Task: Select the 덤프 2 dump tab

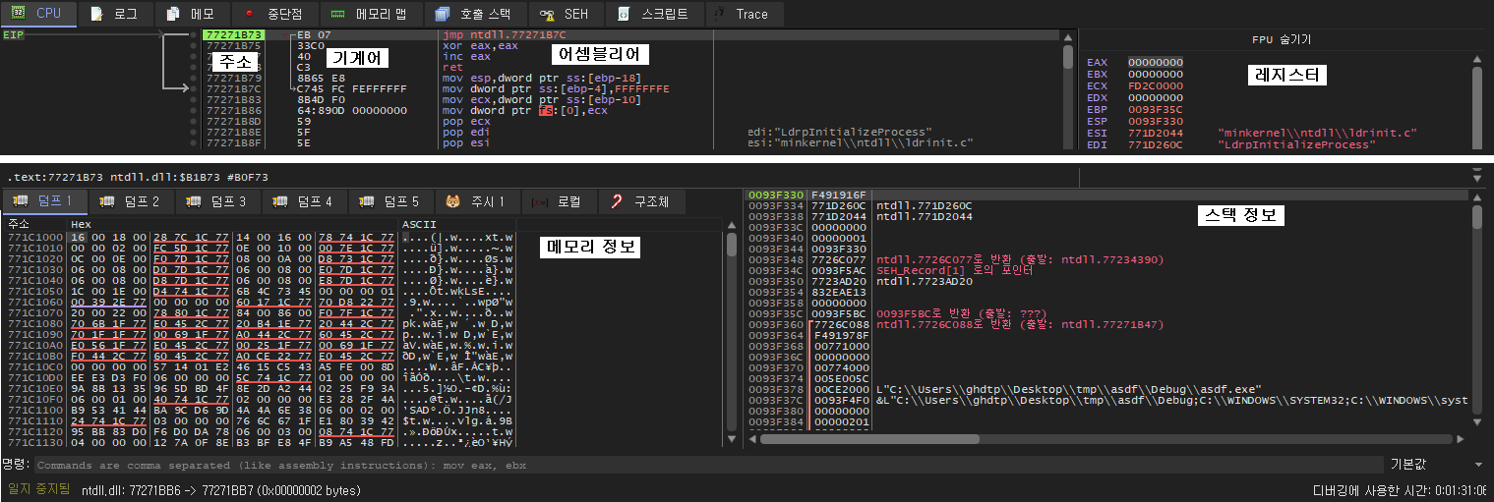Action: 130,201
